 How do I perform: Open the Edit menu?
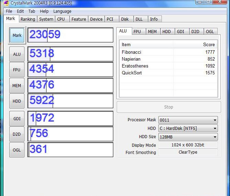pyautogui.click(x=20, y=11)
